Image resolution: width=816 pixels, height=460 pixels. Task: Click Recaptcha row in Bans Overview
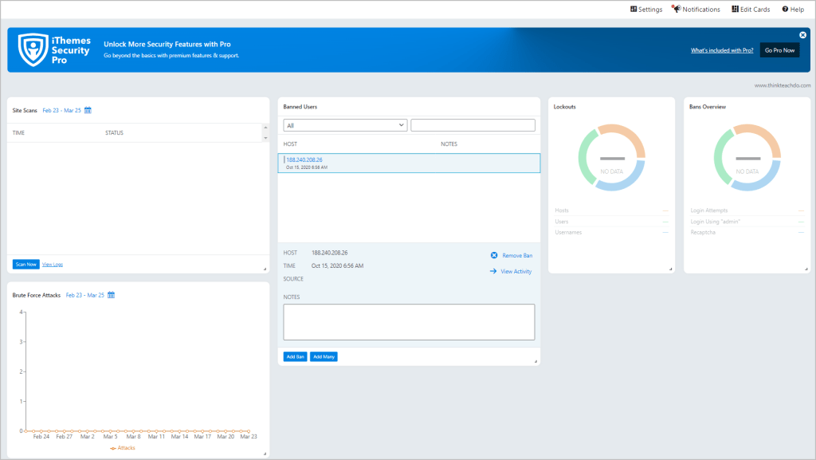coord(747,233)
